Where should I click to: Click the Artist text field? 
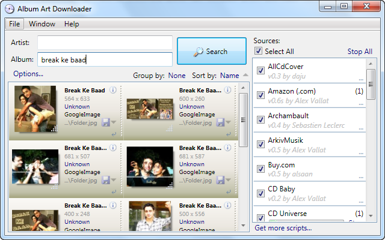point(105,43)
